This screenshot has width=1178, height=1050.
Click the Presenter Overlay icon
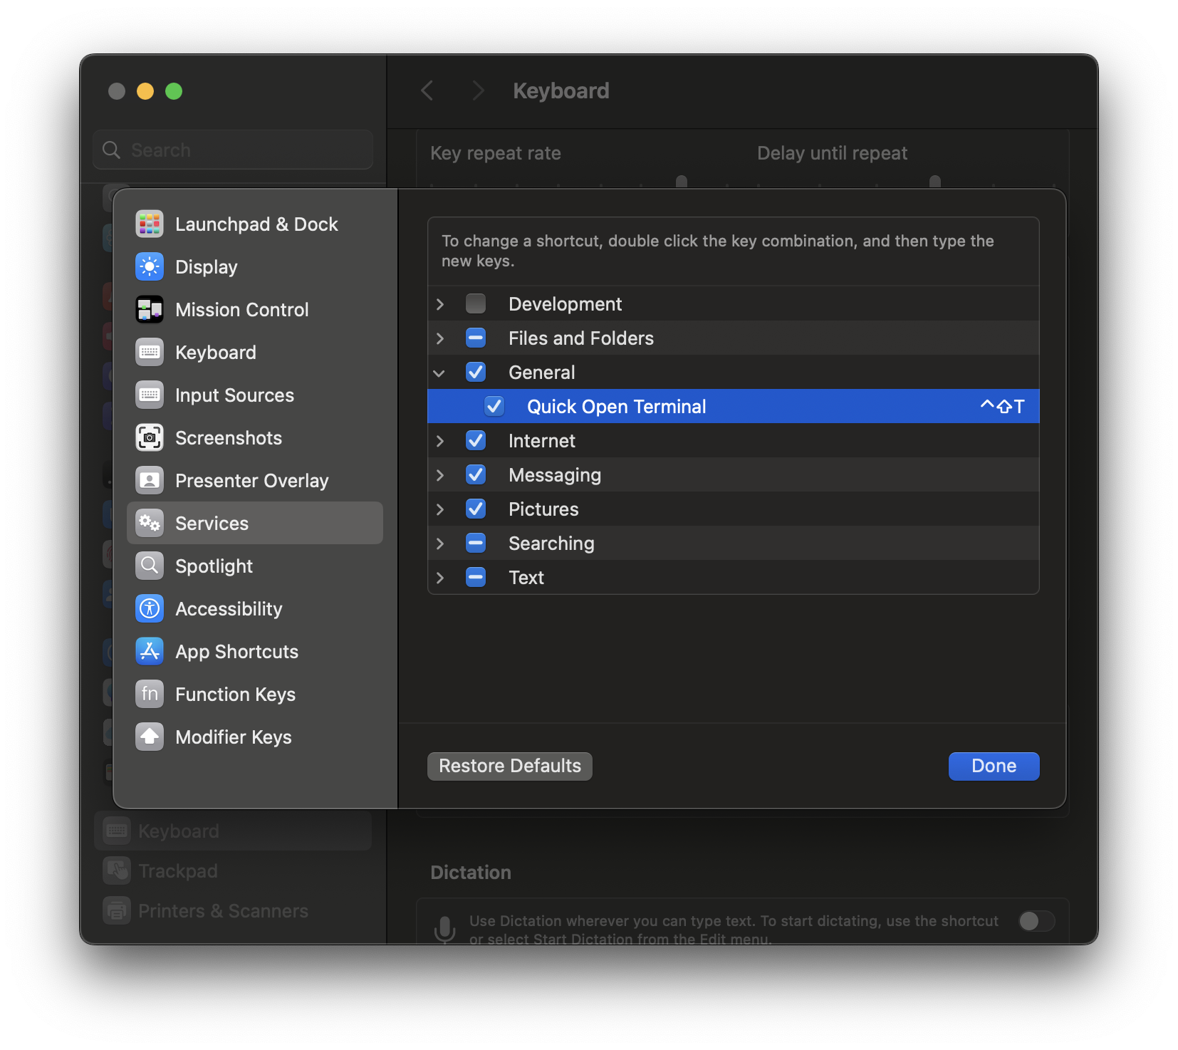[x=150, y=481]
